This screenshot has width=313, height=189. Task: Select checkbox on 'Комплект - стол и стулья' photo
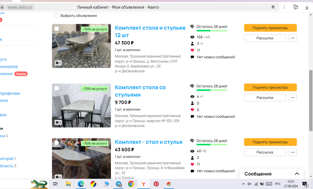(x=57, y=143)
